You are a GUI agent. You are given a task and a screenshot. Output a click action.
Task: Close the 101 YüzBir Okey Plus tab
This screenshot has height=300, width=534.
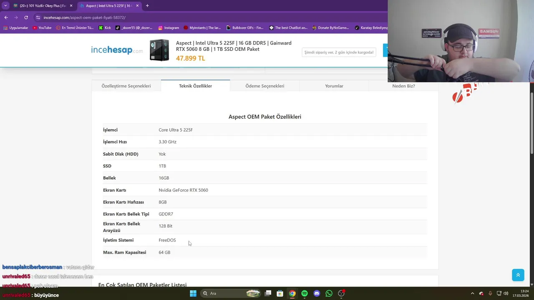(71, 6)
